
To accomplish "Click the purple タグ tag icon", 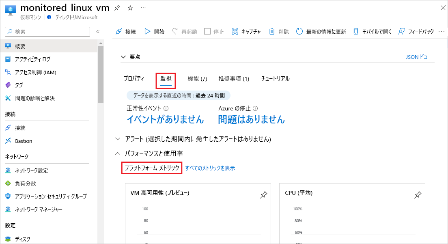I will click(x=8, y=85).
